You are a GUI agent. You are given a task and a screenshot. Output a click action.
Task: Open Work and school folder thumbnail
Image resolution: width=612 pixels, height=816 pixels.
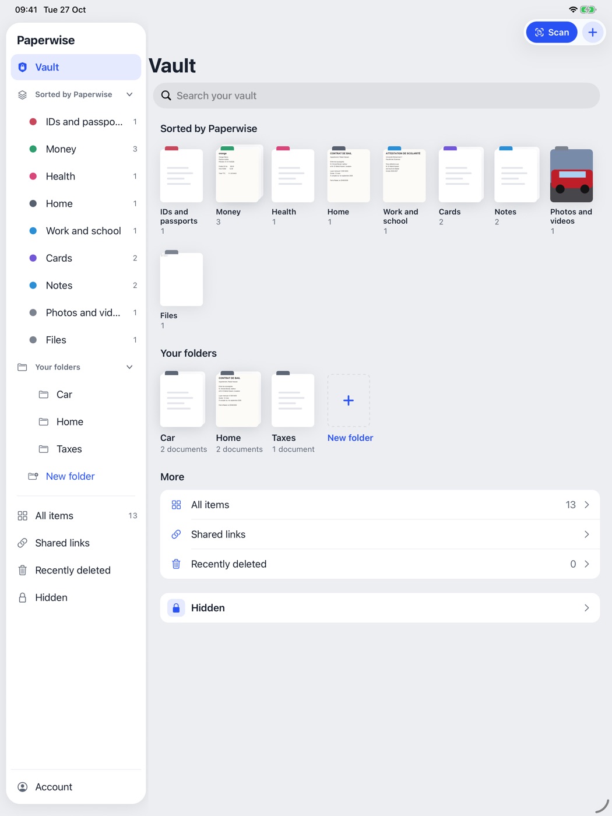tap(404, 175)
